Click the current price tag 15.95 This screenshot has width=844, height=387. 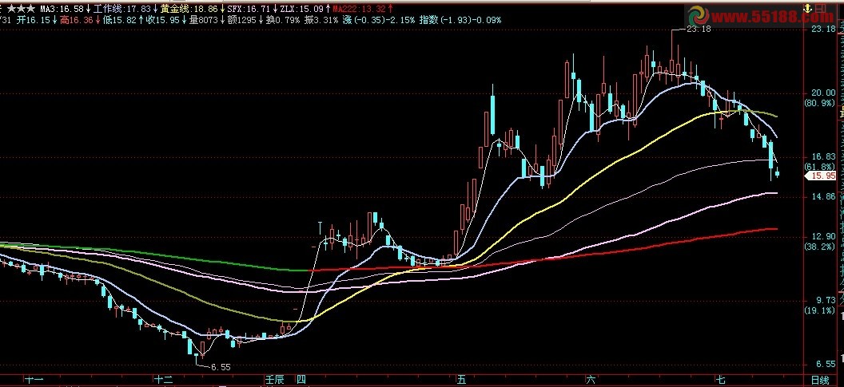tap(822, 176)
